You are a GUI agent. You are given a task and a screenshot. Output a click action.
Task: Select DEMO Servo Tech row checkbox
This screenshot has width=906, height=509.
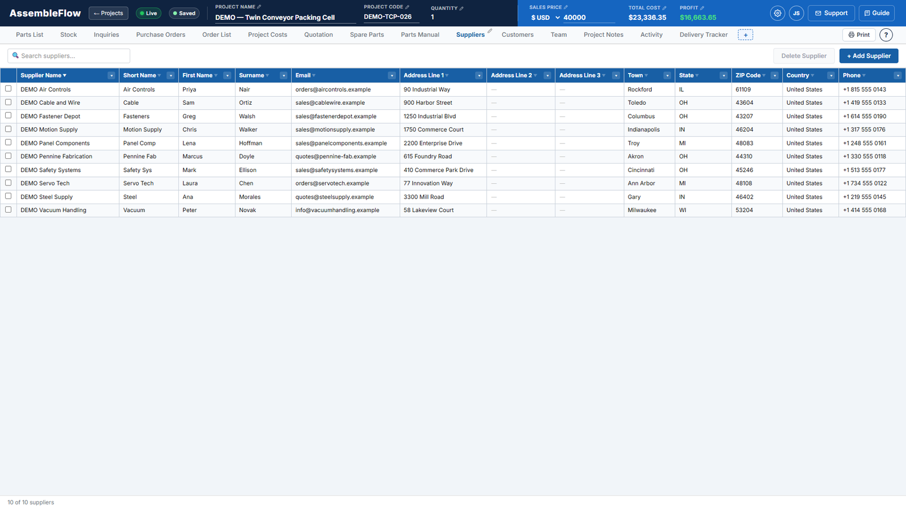point(8,183)
